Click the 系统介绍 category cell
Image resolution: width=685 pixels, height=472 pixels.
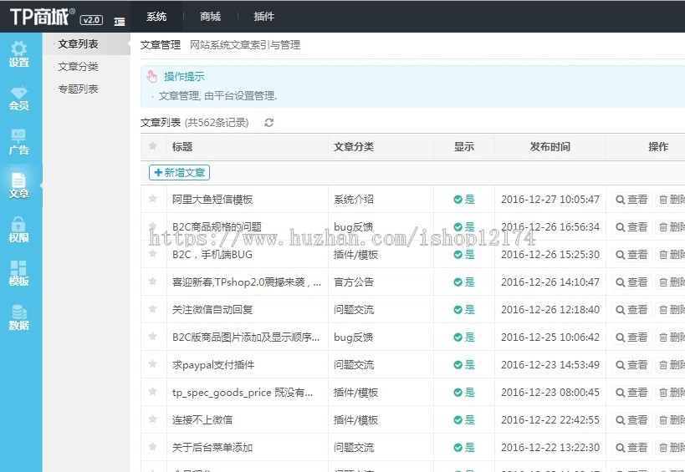pyautogui.click(x=354, y=200)
